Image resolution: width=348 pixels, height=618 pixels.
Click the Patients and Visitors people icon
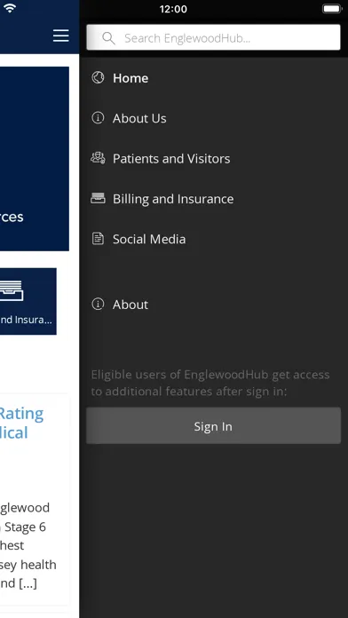98,158
